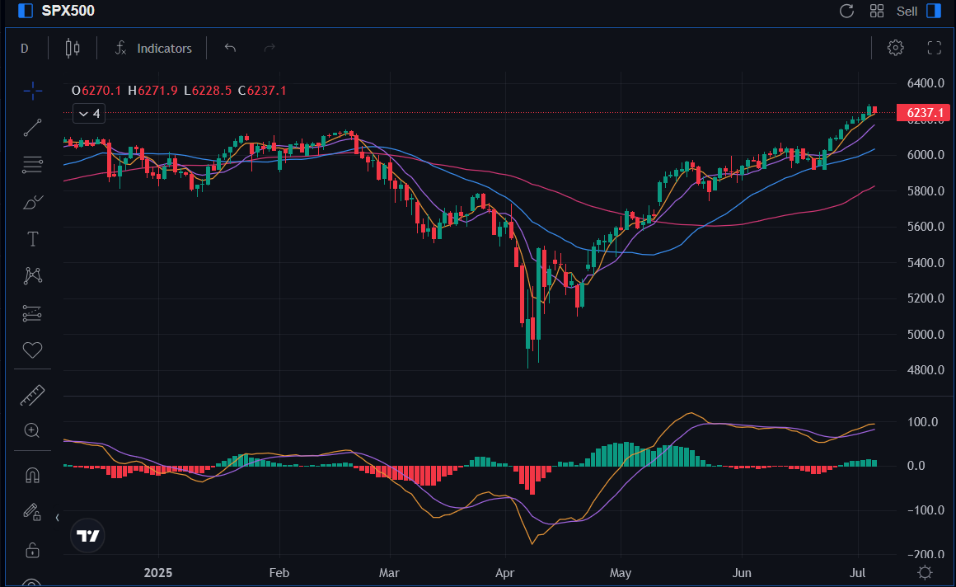Open the Indicators menu
Screen dimensions: 956x587
[x=153, y=48]
